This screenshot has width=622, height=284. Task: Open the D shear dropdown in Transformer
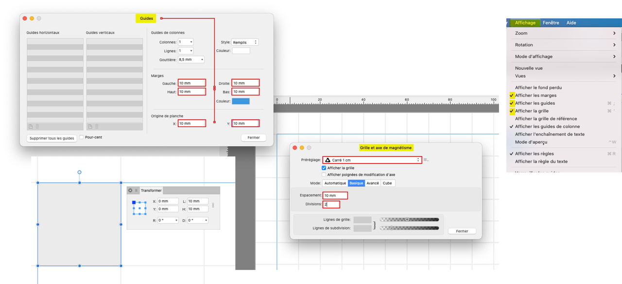click(198, 220)
